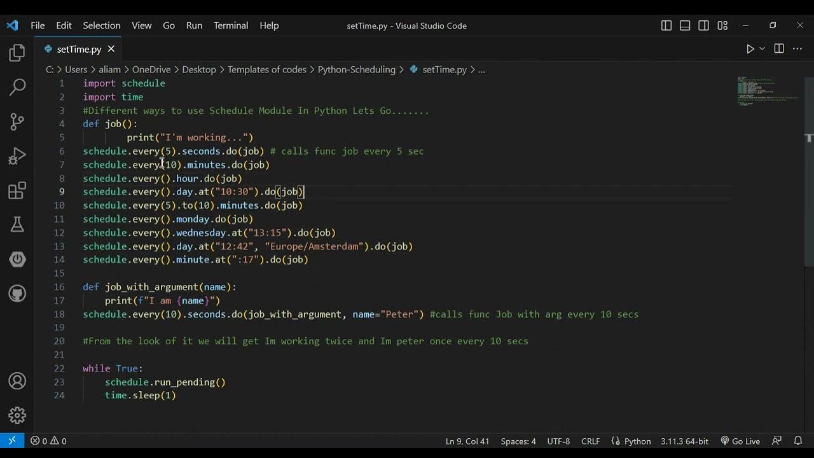Click line number 16 in the gutter
The width and height of the screenshot is (814, 458).
(x=59, y=287)
